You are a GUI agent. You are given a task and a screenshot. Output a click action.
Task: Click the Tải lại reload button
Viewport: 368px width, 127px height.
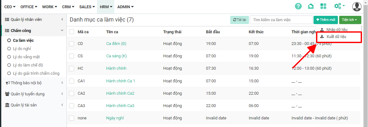click(239, 20)
